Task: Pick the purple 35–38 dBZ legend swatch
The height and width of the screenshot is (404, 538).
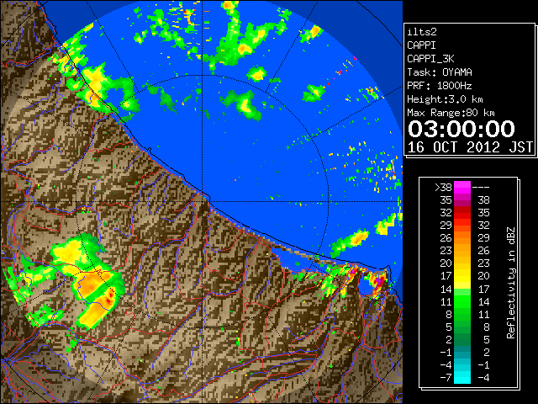Action: pos(462,200)
